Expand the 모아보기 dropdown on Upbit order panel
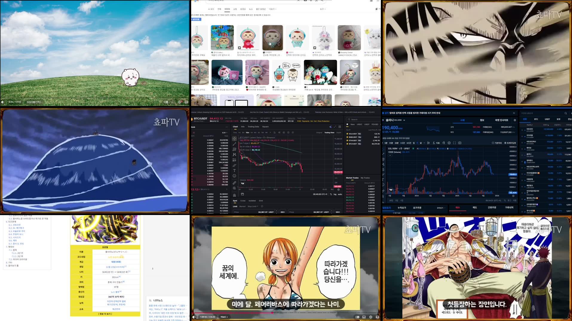Image resolution: width=572 pixels, height=321 pixels. coord(440,208)
